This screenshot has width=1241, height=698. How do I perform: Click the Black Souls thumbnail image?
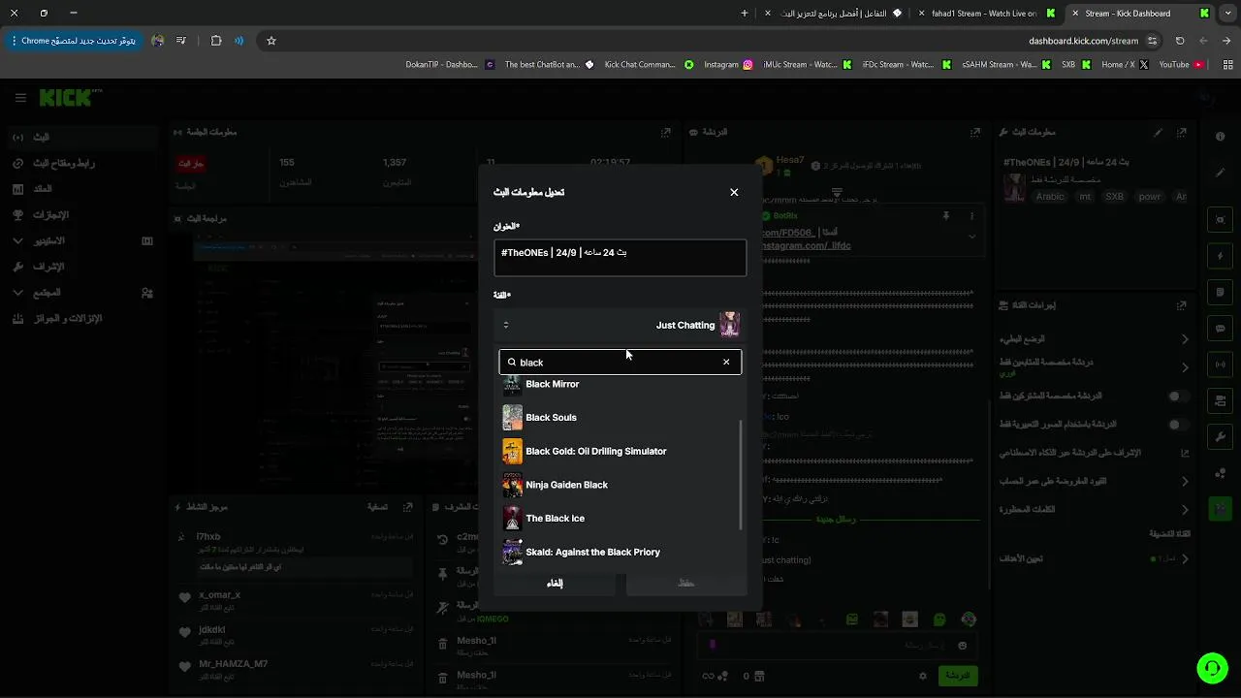512,418
